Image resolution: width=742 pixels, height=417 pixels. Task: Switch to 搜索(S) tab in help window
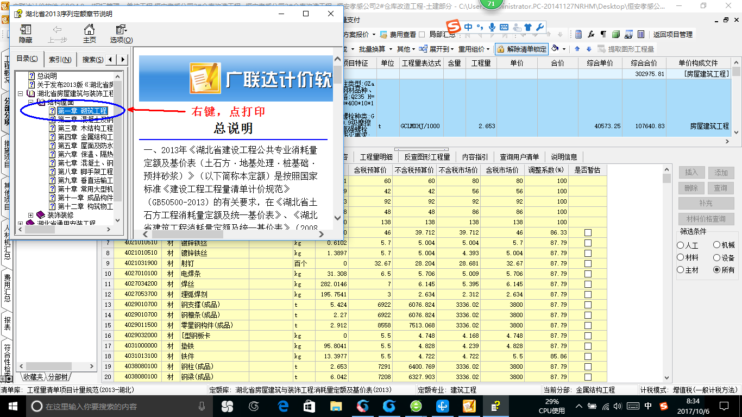click(x=92, y=59)
